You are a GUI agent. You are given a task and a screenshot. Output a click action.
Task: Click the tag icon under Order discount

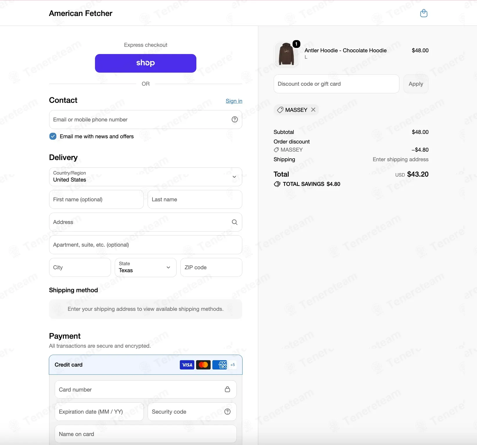coord(276,150)
